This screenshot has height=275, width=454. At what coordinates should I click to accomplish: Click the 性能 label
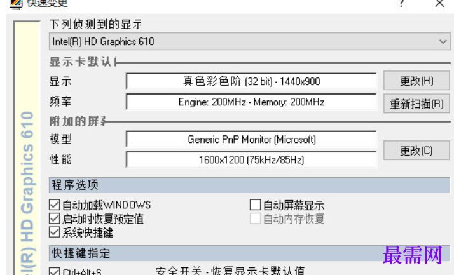pyautogui.click(x=60, y=159)
